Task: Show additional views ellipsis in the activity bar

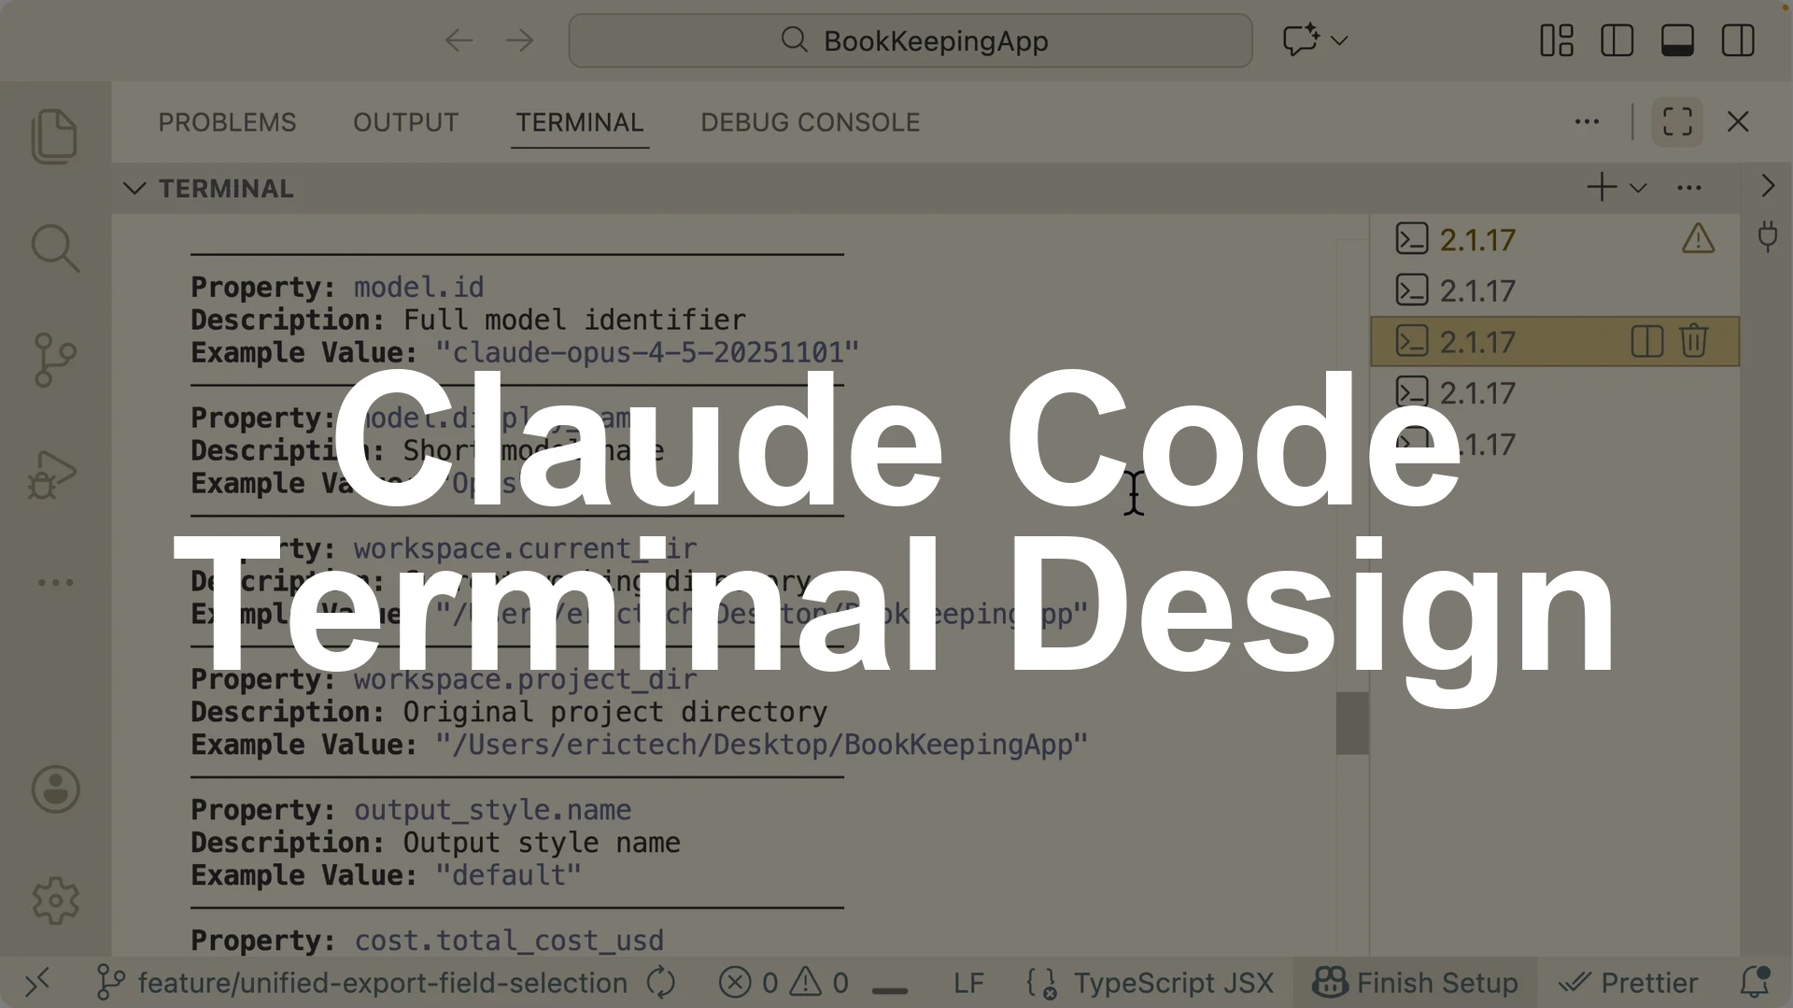Action: (55, 582)
